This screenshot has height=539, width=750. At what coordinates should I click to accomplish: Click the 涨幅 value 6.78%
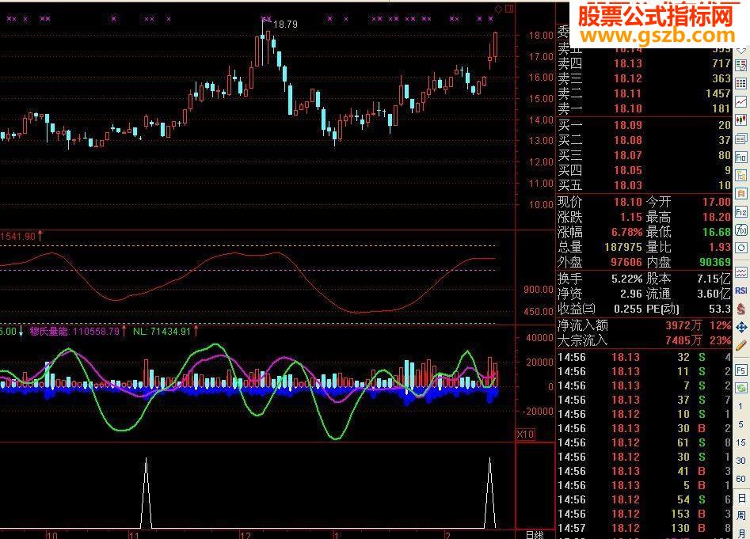[627, 232]
